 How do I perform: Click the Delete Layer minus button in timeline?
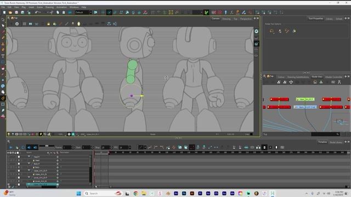[51, 153]
